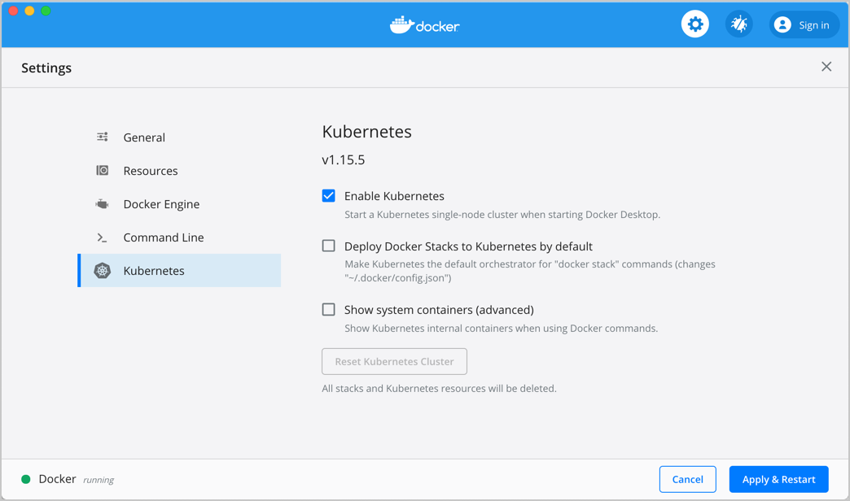Screen dimensions: 850x501
Task: Click the Resources icon in the sidebar
Action: point(102,171)
